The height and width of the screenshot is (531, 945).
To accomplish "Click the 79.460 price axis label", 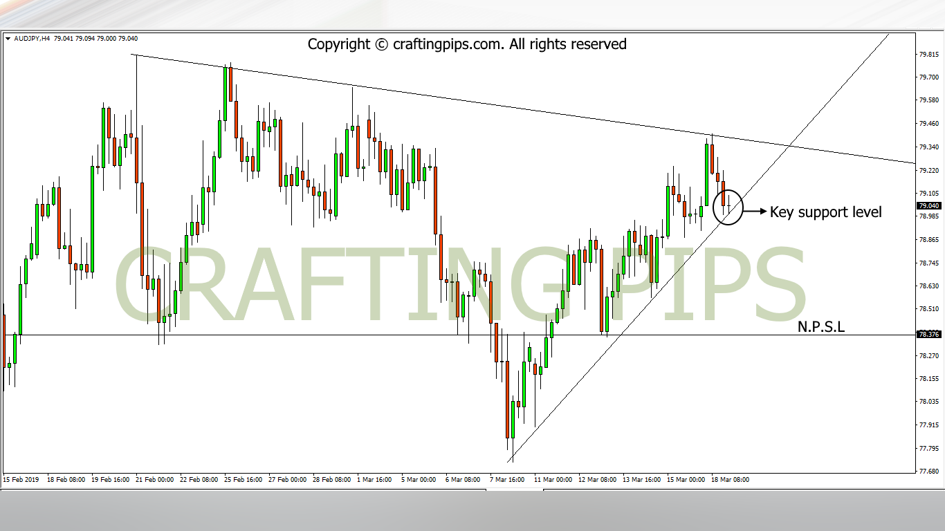I will pyautogui.click(x=928, y=124).
